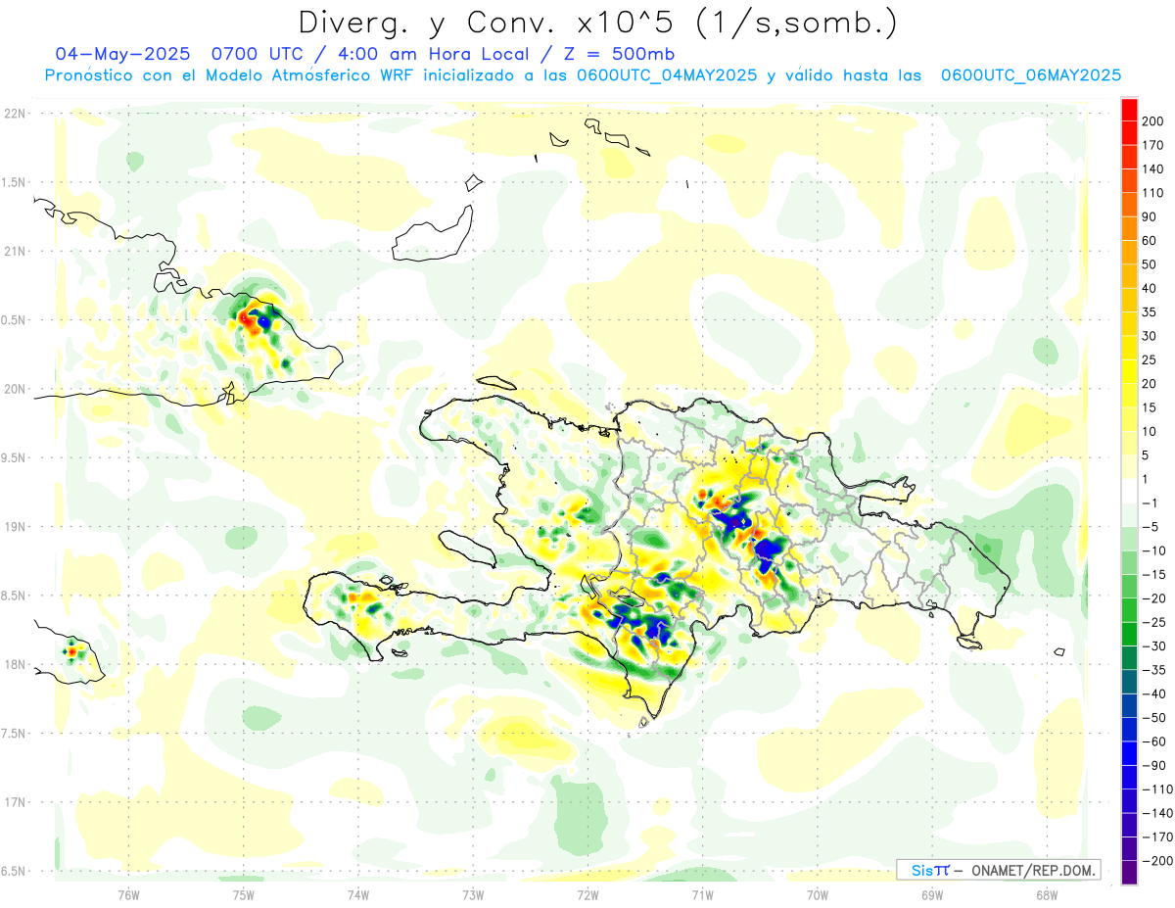
Task: Click the color scale value 170
Action: tap(1154, 145)
